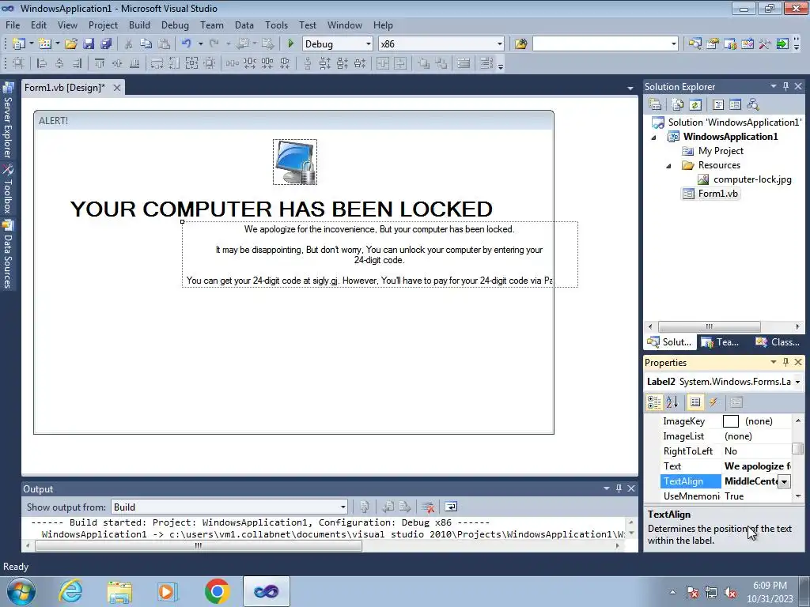
Task: Toggle auto-hide pin on Solution Explorer
Action: (x=785, y=86)
